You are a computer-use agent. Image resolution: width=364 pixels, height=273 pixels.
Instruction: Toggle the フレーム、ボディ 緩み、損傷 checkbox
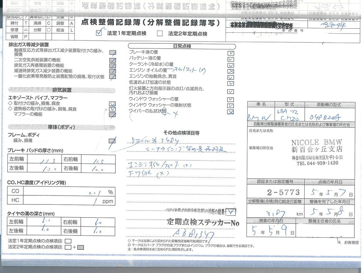pos(113,140)
